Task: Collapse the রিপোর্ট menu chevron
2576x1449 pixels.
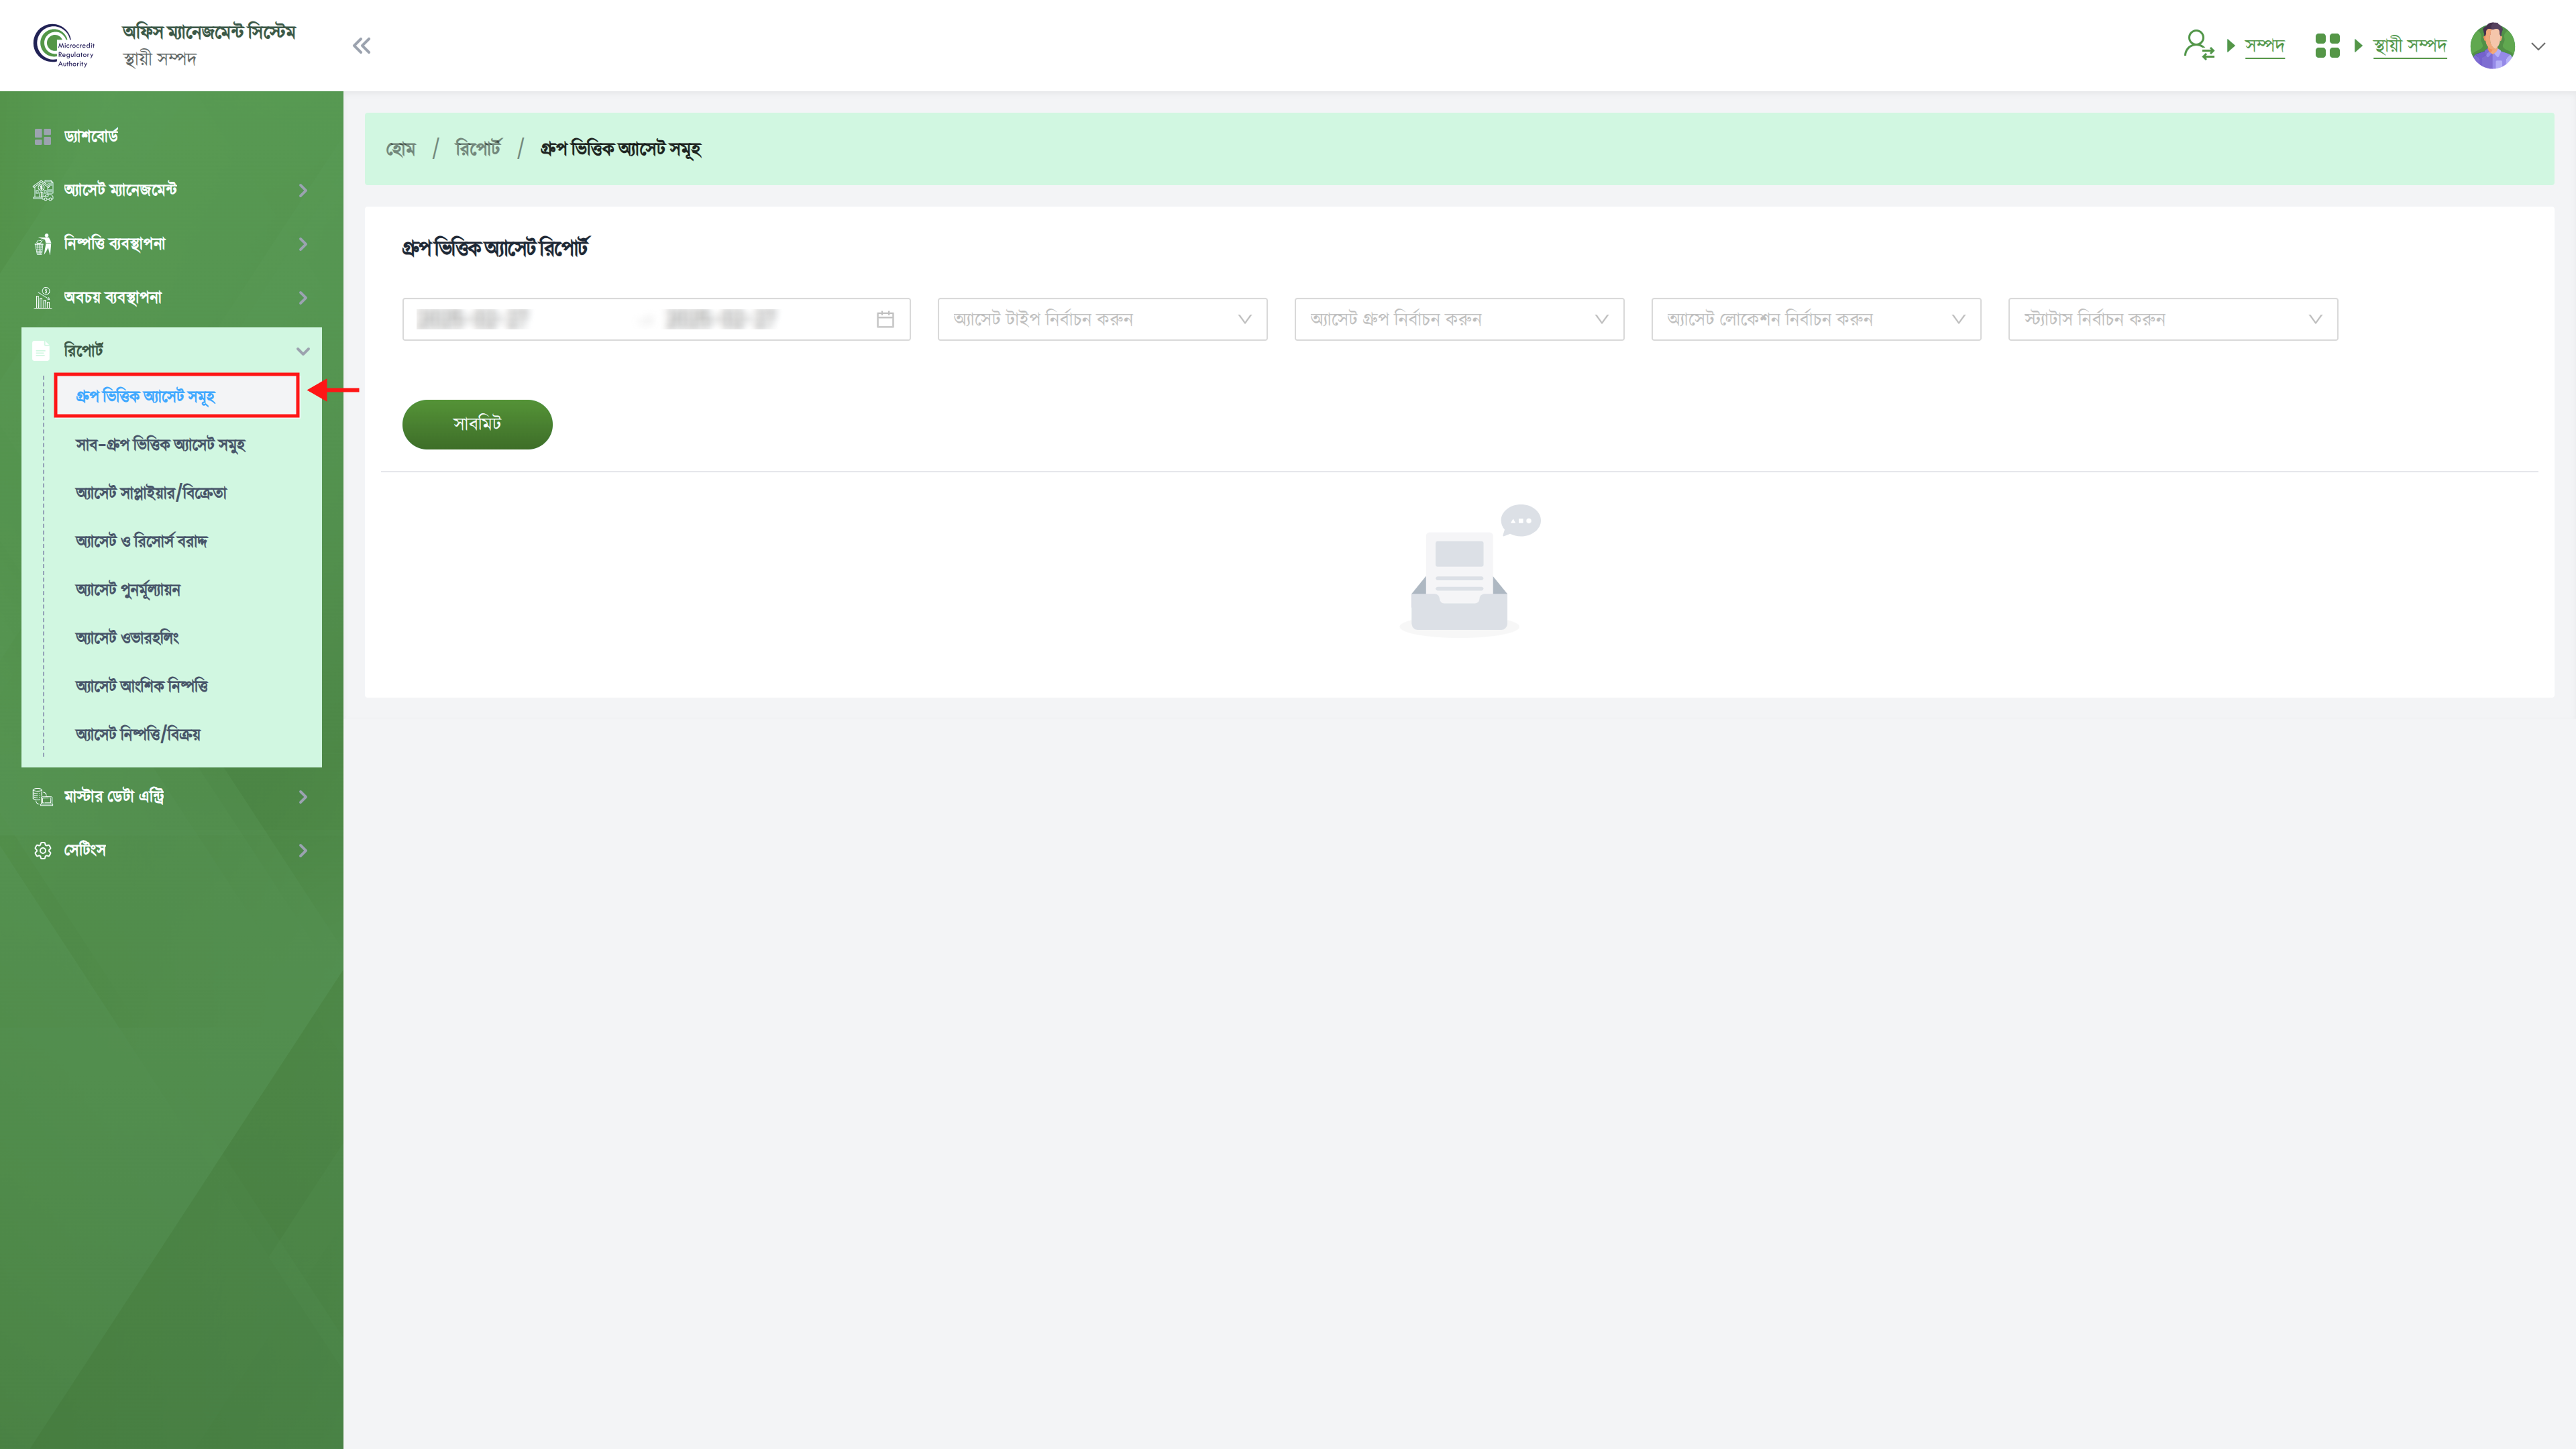Action: click(x=303, y=351)
